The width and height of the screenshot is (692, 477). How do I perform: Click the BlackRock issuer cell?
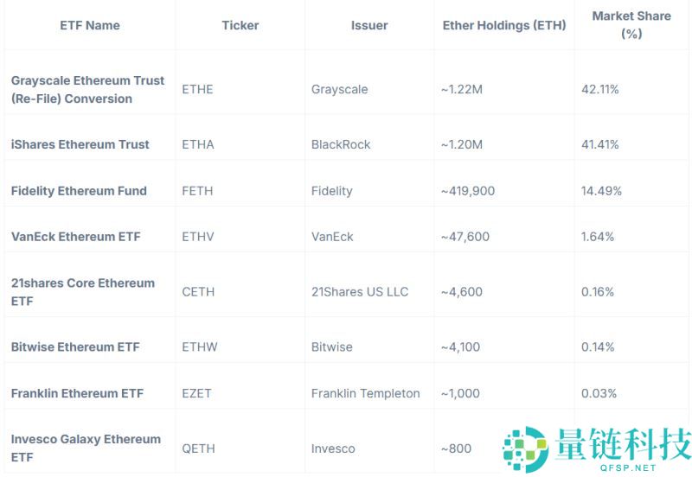coord(341,144)
